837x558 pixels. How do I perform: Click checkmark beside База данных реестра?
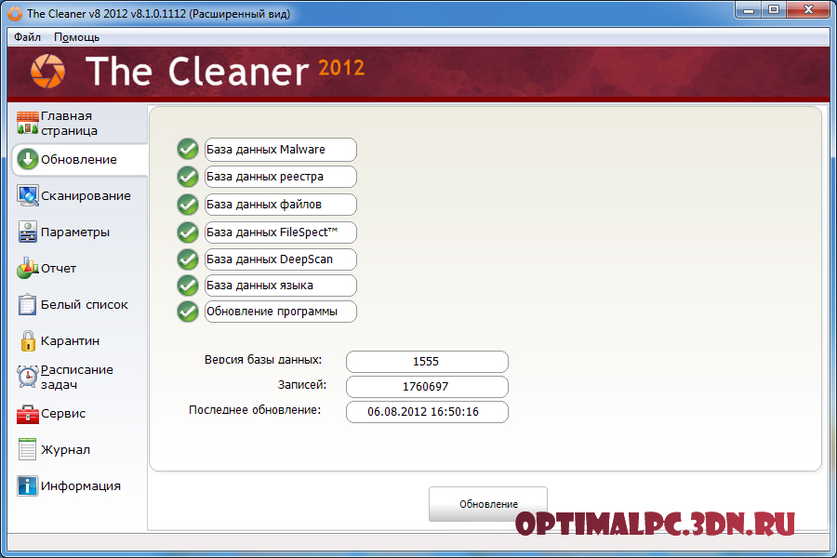click(x=187, y=176)
